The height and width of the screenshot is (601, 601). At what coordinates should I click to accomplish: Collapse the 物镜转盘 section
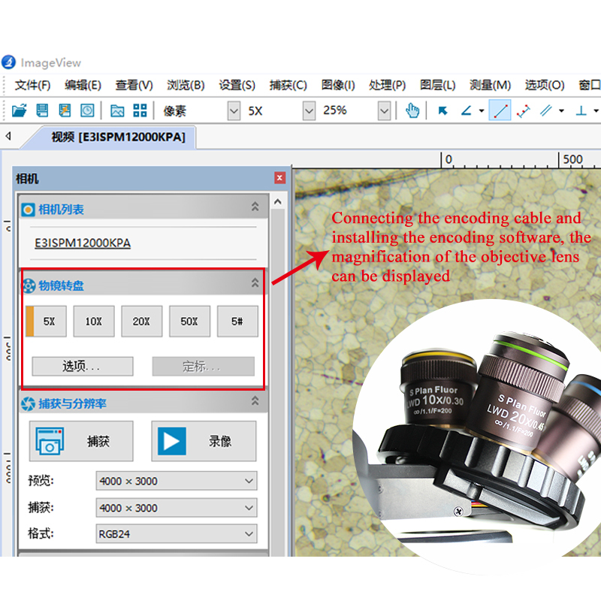pyautogui.click(x=255, y=283)
